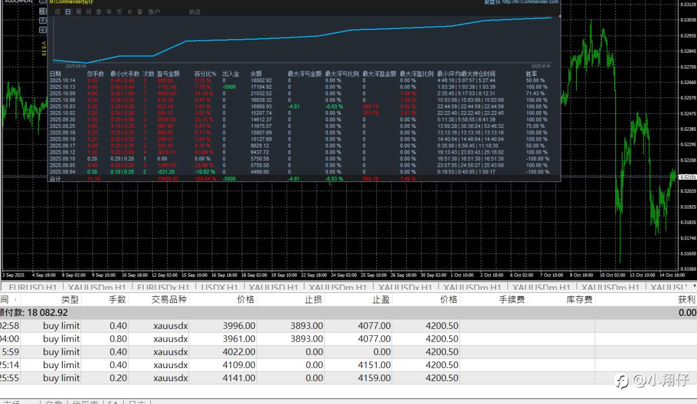697x404 pixels.
Task: Switch to 周 (weekly) statistics view
Action: (x=78, y=11)
